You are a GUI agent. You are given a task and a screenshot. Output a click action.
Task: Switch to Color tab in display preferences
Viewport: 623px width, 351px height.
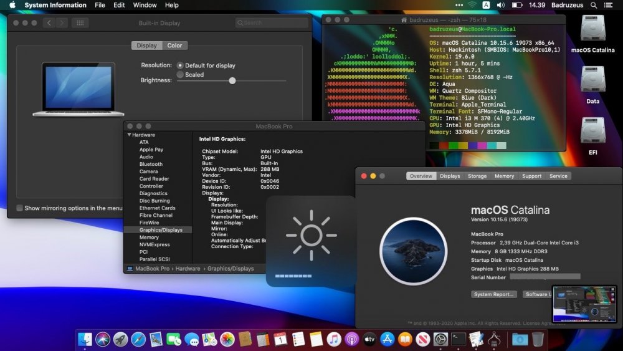coord(174,46)
